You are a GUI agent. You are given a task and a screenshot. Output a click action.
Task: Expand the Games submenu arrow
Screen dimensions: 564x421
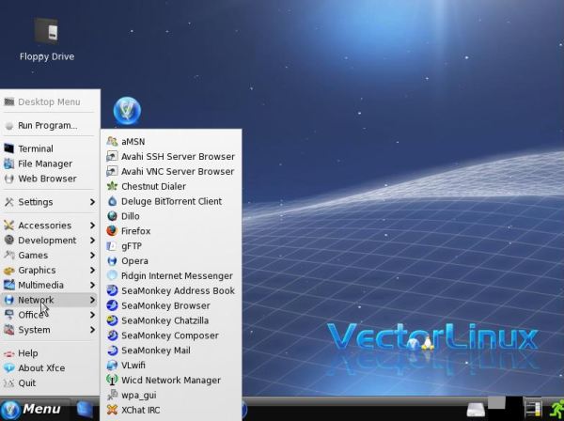(92, 256)
